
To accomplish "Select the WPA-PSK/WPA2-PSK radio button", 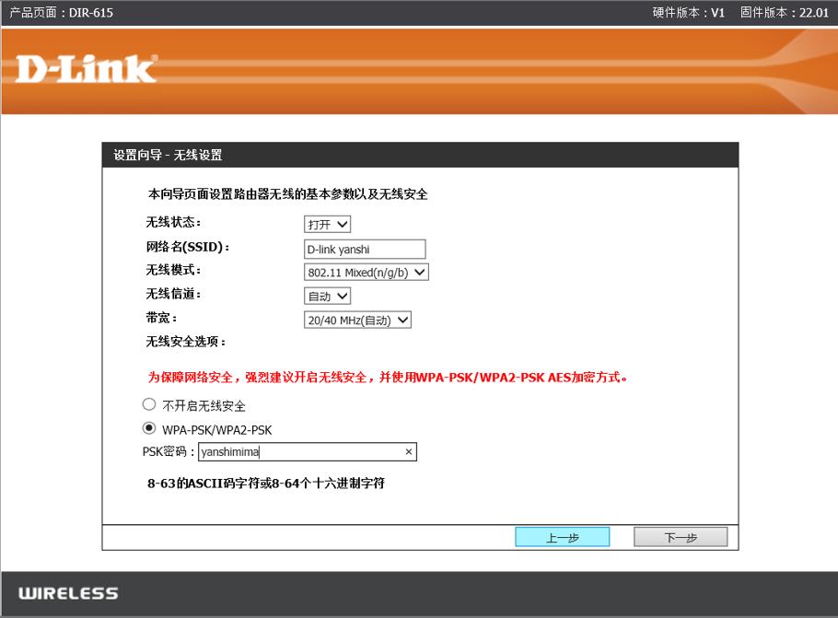I will coord(149,428).
